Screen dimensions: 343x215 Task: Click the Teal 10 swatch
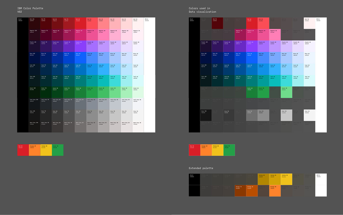pos(137,81)
